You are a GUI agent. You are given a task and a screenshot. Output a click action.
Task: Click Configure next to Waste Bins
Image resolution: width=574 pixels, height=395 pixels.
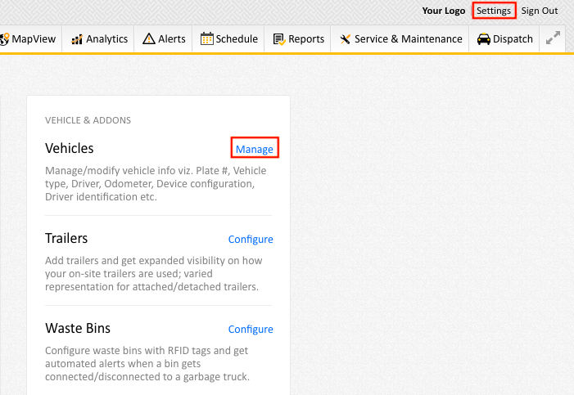tap(251, 329)
